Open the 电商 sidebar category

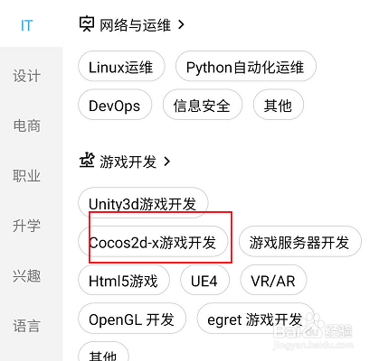(x=26, y=125)
